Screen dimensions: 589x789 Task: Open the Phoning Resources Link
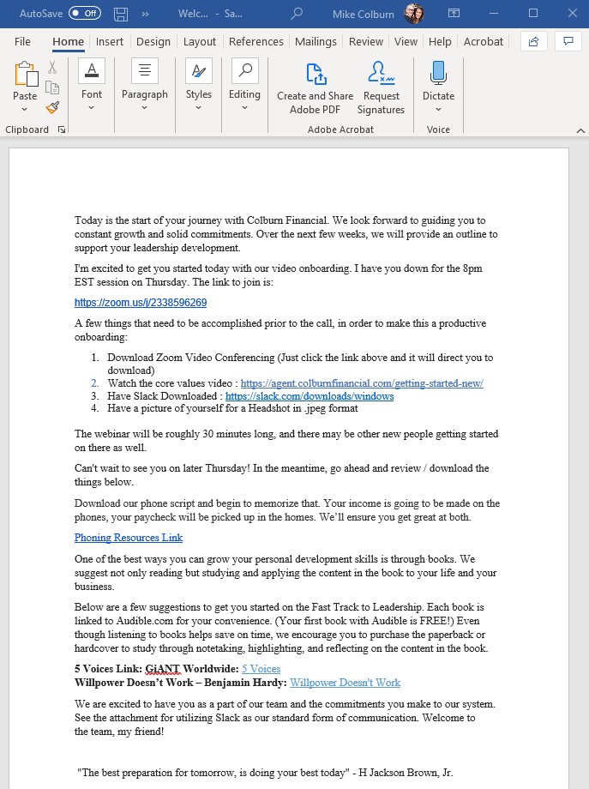click(x=128, y=538)
